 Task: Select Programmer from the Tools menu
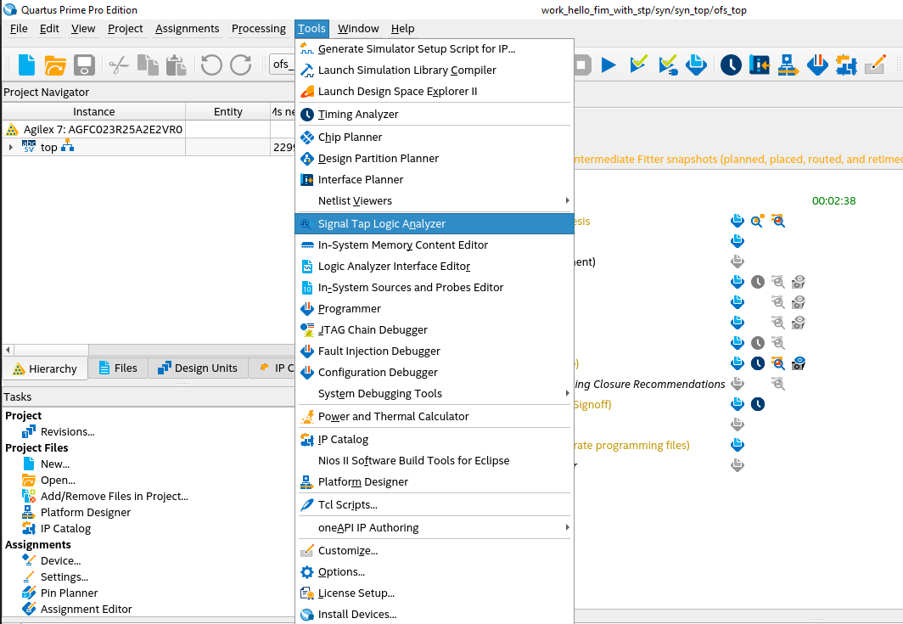click(x=349, y=309)
